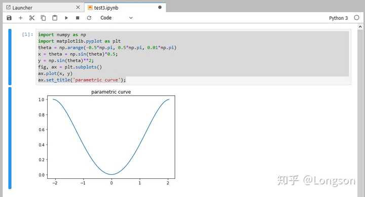365x197 pixels.
Task: Click the scroll up arrow of the notebook
Action: [x=360, y=27]
